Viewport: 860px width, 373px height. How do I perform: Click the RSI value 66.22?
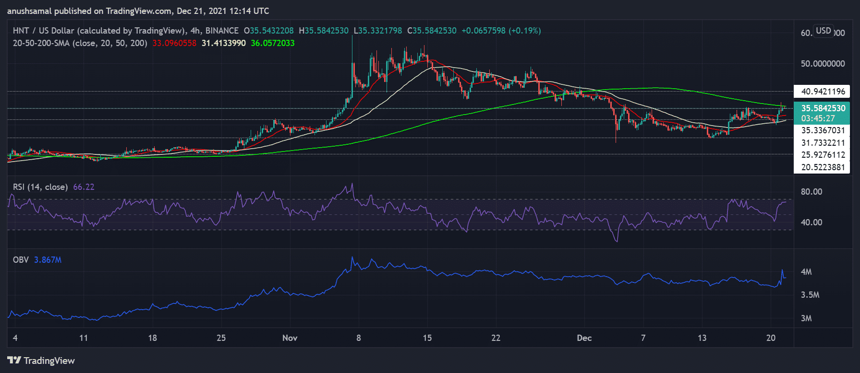point(84,187)
